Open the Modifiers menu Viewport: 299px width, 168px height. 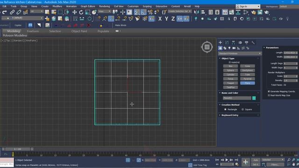tap(57, 6)
